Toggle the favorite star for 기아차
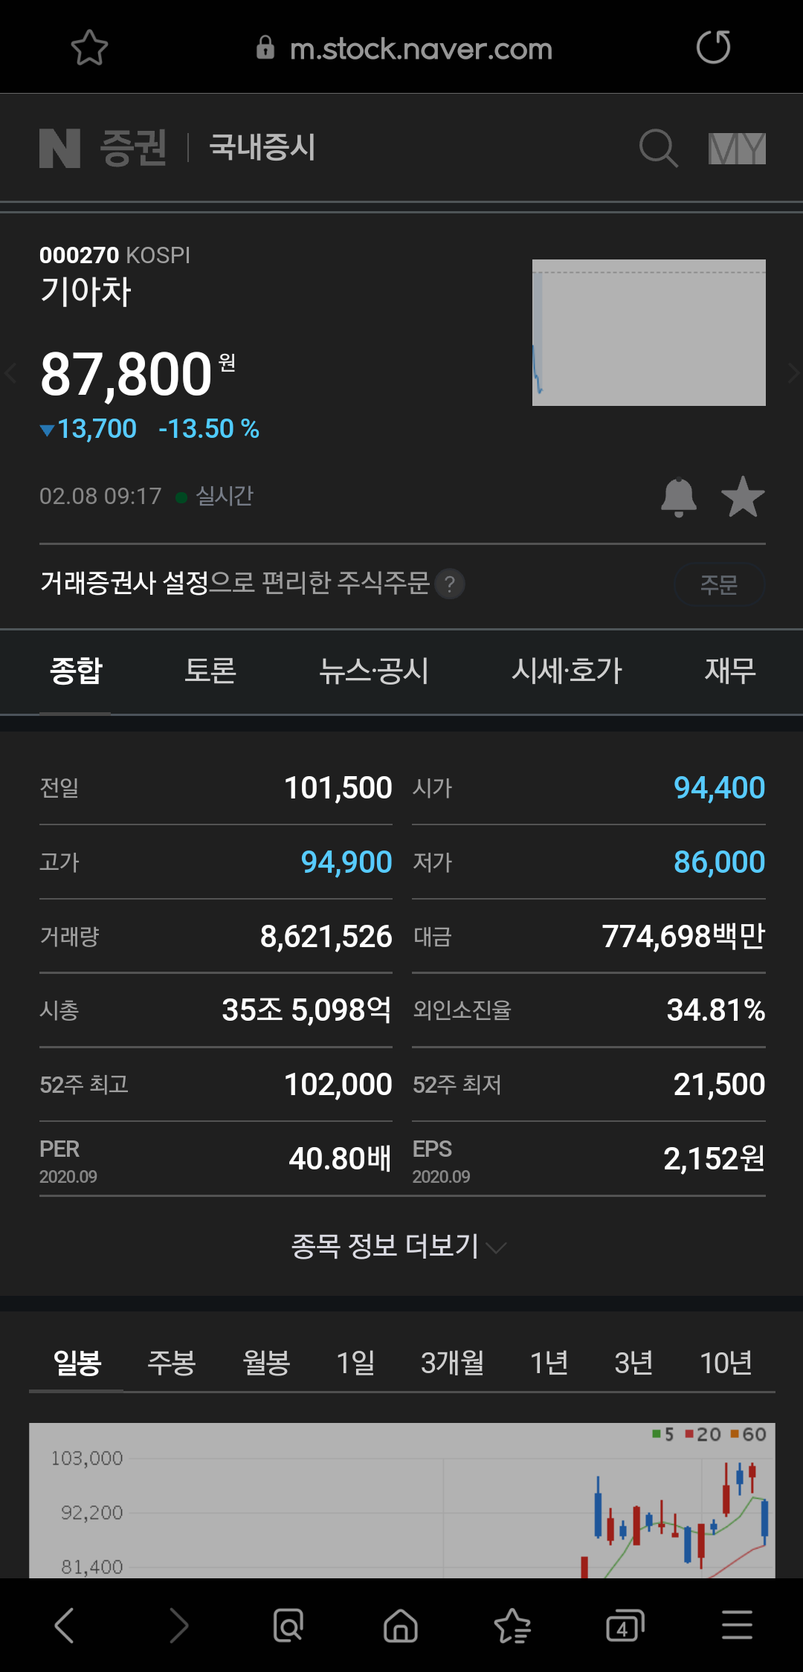The width and height of the screenshot is (803, 1672). pyautogui.click(x=743, y=497)
